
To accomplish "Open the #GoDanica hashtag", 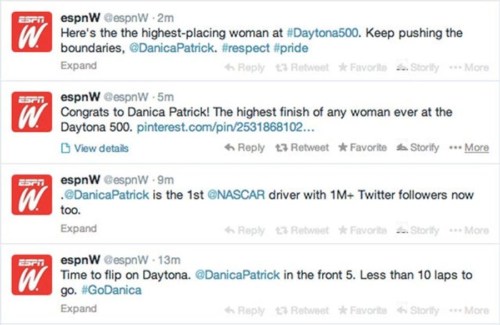I will pyautogui.click(x=111, y=290).
